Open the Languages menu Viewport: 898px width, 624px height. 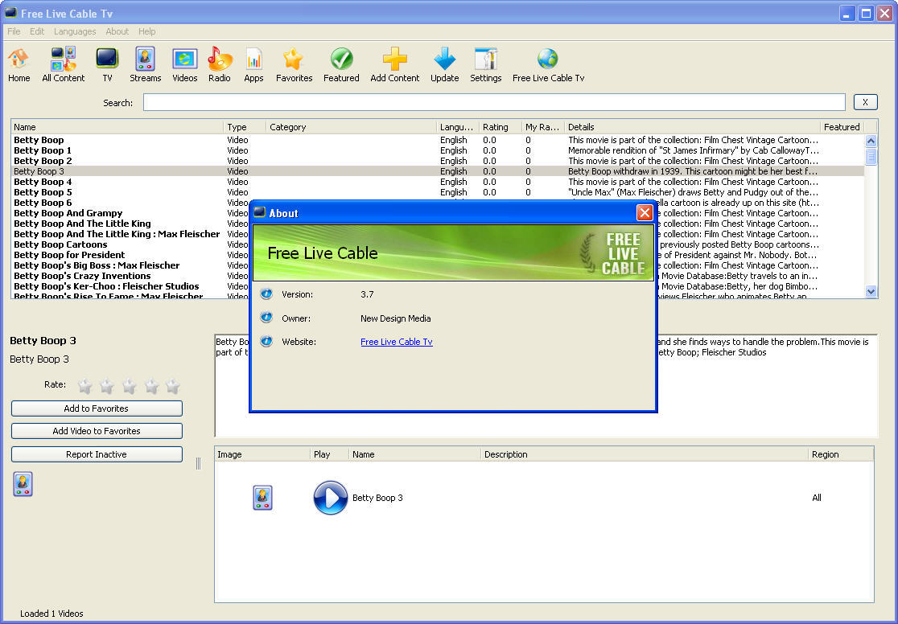[75, 31]
